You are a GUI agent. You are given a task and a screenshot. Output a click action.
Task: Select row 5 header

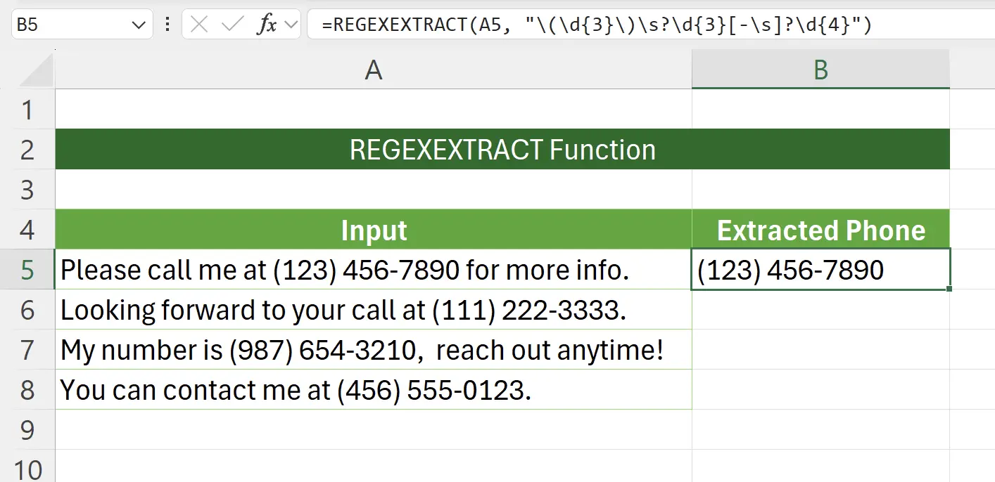[28, 270]
